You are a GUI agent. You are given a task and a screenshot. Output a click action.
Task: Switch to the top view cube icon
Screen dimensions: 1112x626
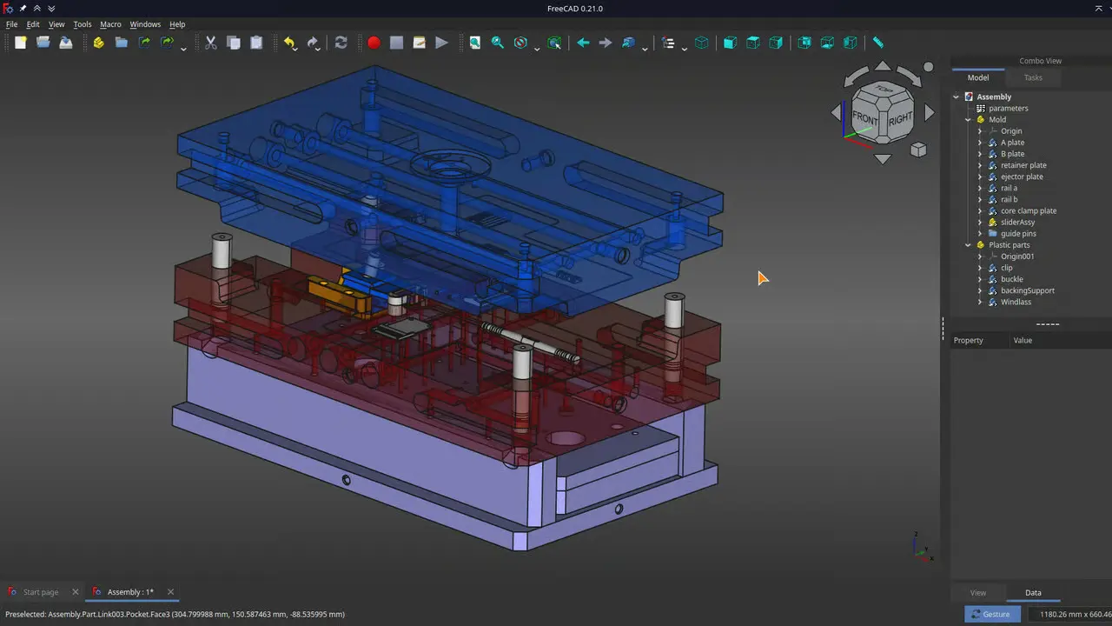(x=753, y=43)
